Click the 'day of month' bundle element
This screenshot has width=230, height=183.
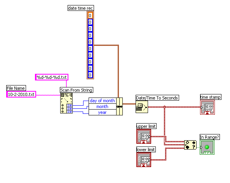[x=103, y=101]
